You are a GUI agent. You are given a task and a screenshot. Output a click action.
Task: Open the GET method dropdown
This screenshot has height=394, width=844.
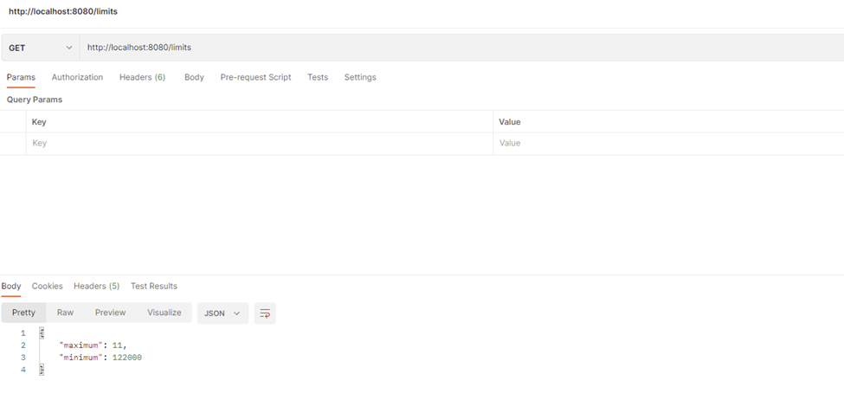[41, 48]
